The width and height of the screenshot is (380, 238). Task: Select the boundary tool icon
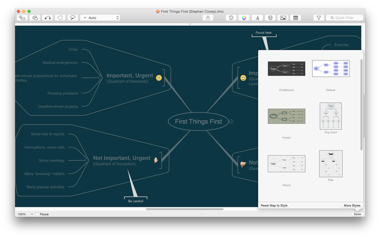tap(60, 18)
